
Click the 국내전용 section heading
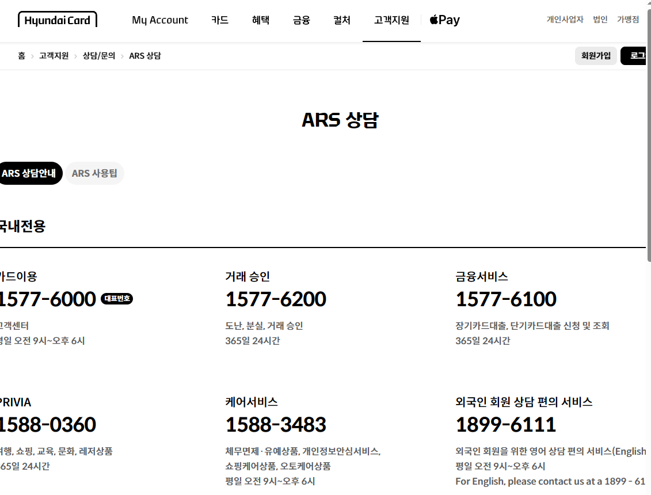22,226
